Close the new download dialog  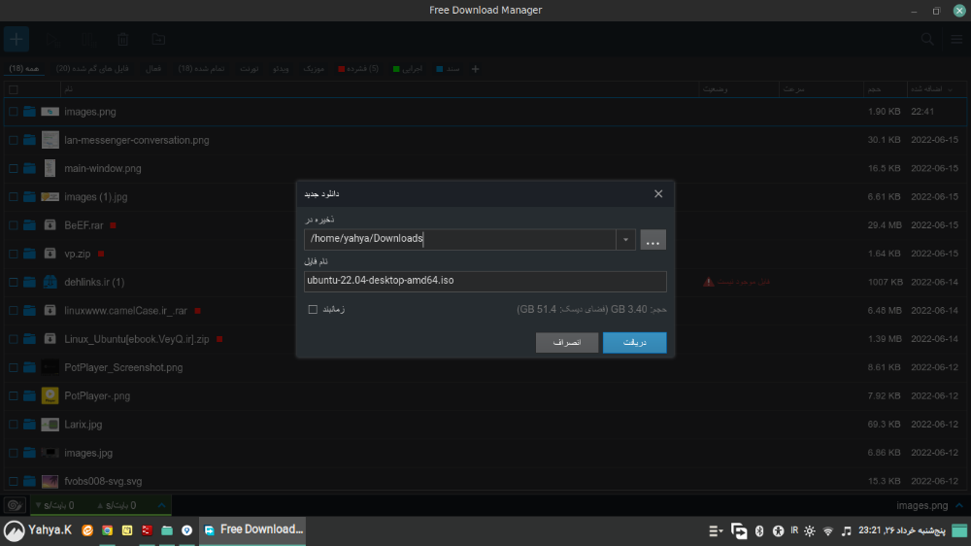click(658, 194)
